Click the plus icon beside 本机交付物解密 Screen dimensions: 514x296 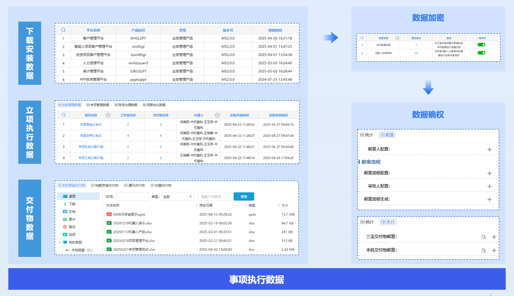494,250
